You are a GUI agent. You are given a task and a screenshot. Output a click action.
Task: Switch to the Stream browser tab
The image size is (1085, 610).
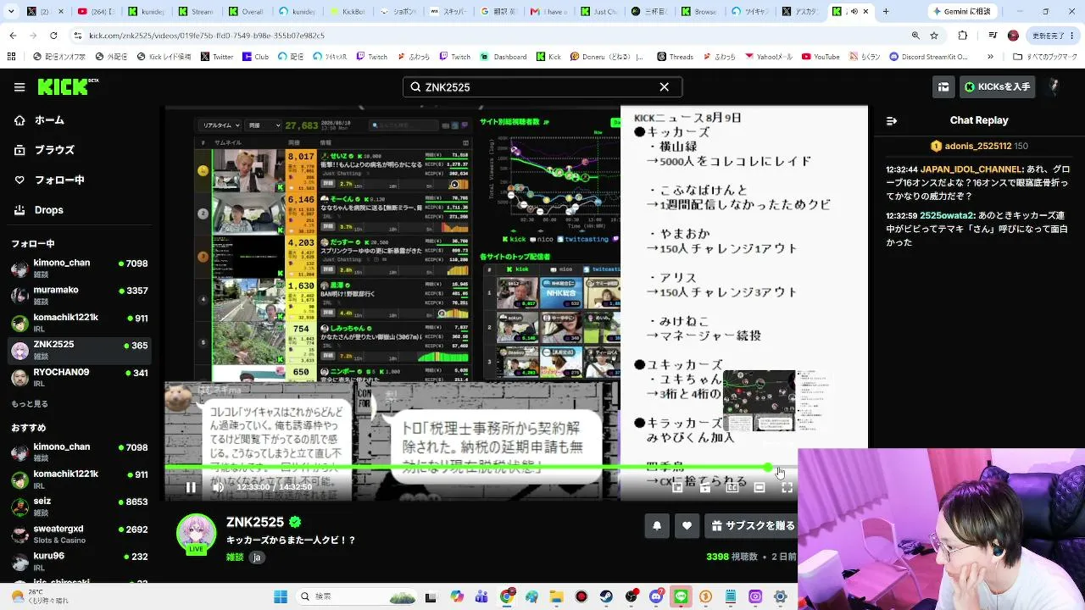pos(198,12)
